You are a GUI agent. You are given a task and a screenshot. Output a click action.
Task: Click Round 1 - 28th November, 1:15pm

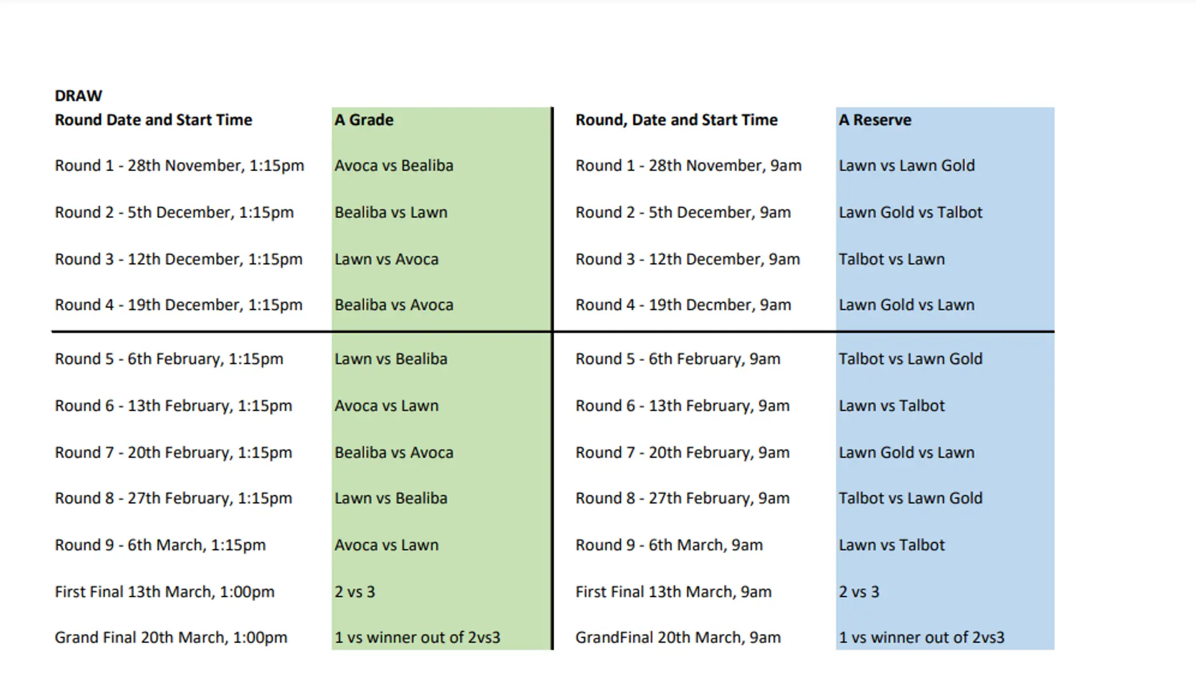coord(179,166)
